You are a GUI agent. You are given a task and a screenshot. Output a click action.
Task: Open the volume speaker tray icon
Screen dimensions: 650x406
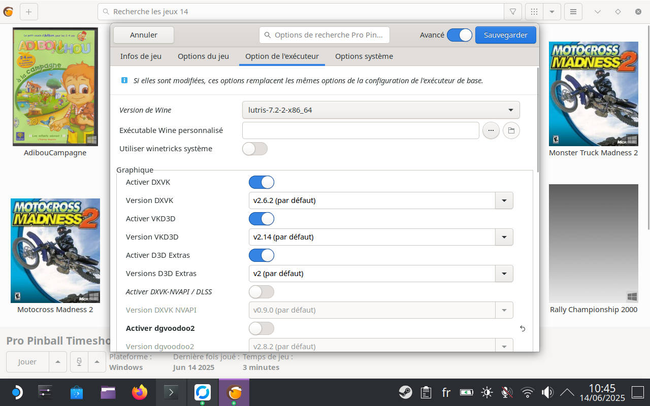pyautogui.click(x=547, y=392)
